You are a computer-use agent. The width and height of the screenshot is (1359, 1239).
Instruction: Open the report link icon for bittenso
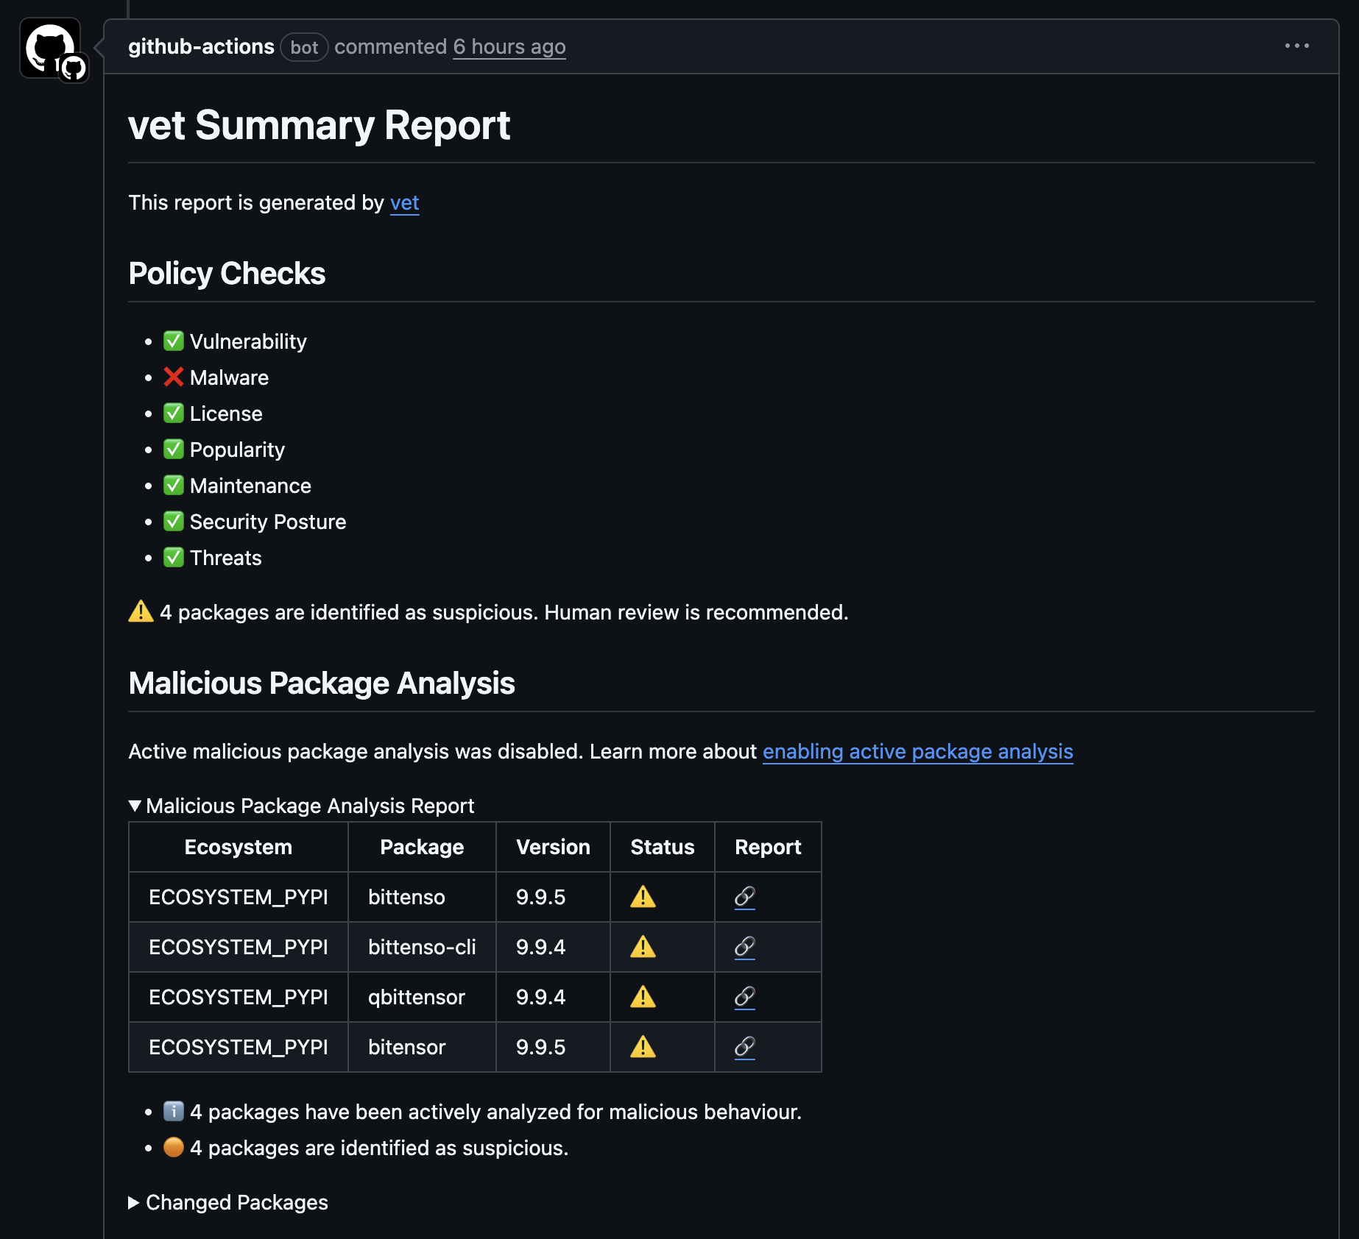(x=744, y=897)
